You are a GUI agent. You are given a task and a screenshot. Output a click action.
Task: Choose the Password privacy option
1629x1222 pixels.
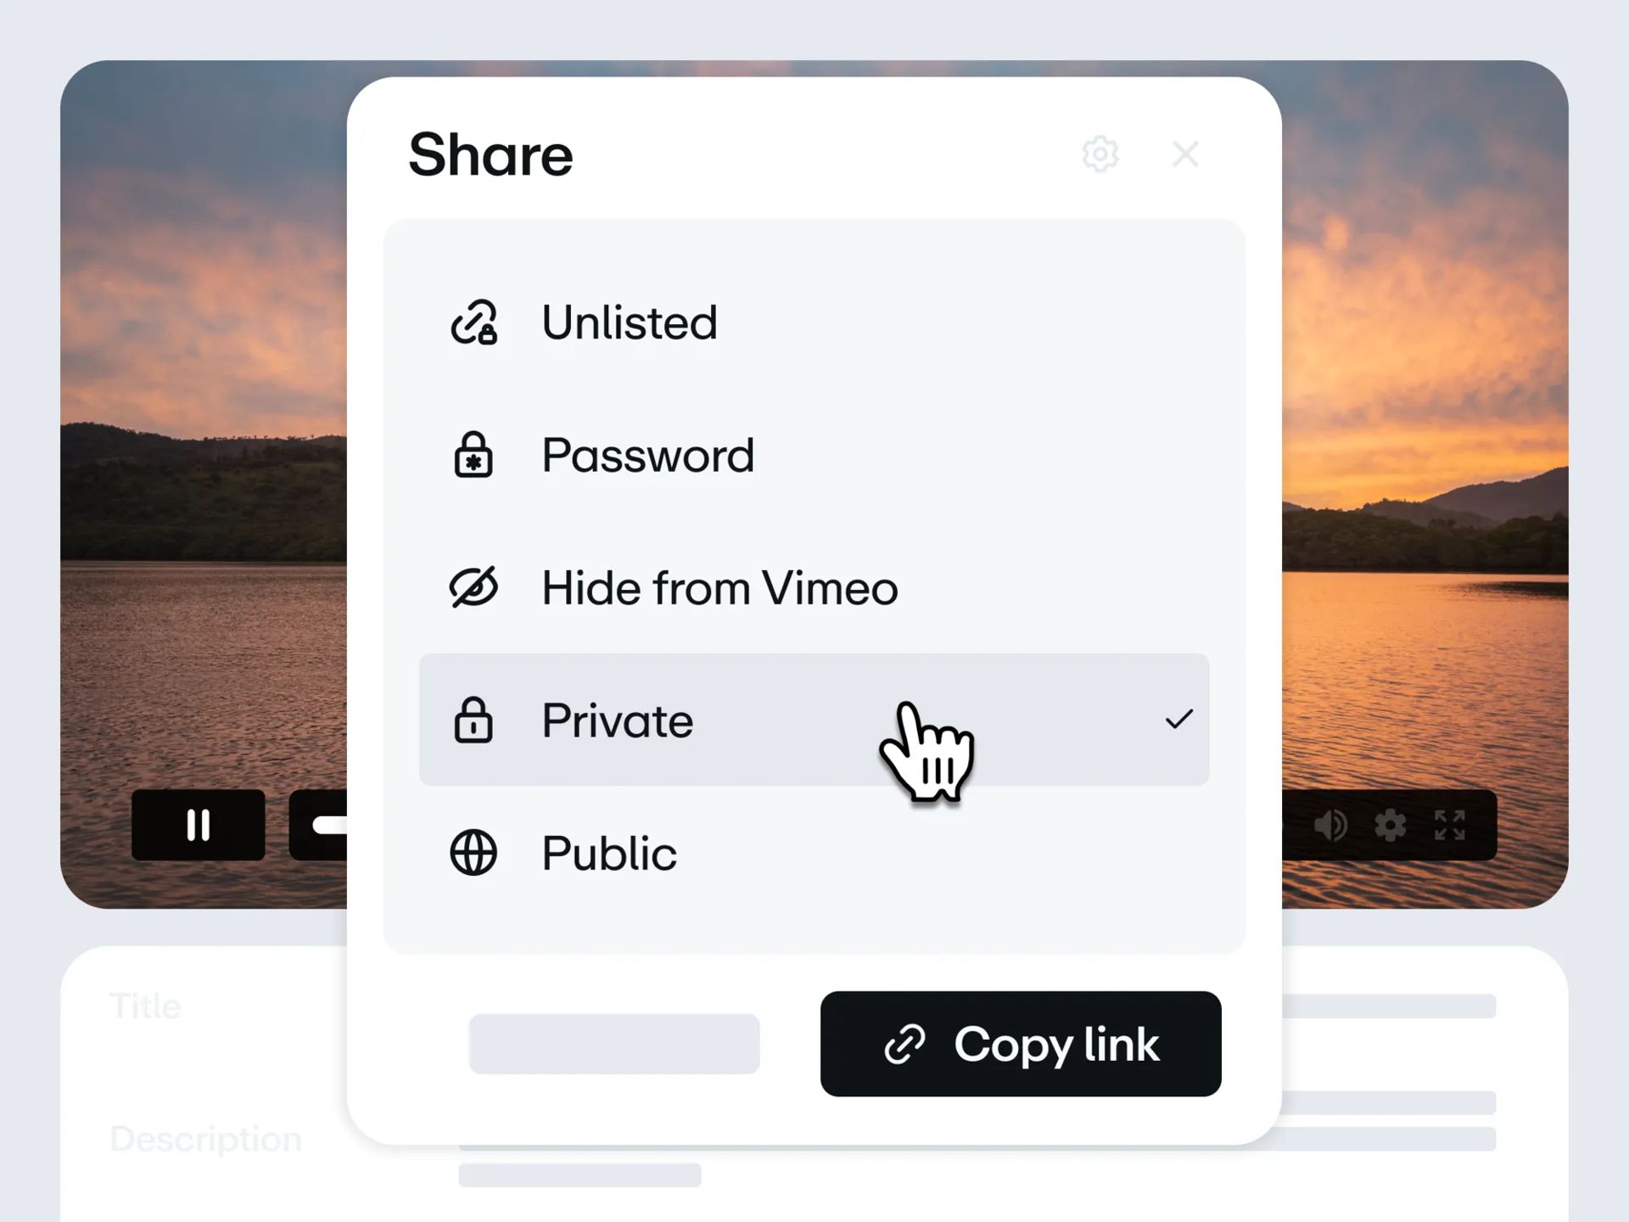pos(814,455)
